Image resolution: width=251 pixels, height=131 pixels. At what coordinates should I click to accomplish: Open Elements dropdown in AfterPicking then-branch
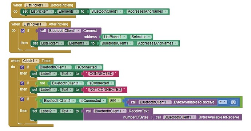tap(78, 43)
